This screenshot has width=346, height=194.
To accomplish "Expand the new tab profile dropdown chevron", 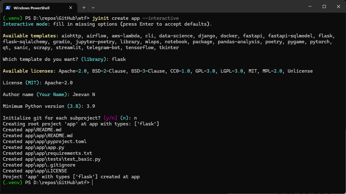I will pyautogui.click(x=93, y=7).
